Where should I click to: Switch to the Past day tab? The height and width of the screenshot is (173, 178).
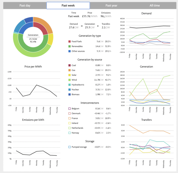(25, 5)
